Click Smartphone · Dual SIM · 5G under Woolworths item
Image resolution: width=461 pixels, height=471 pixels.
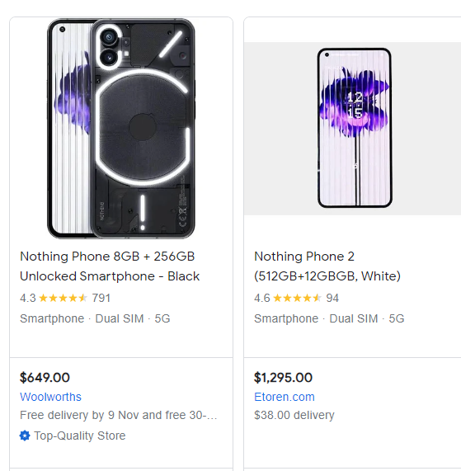tap(95, 318)
